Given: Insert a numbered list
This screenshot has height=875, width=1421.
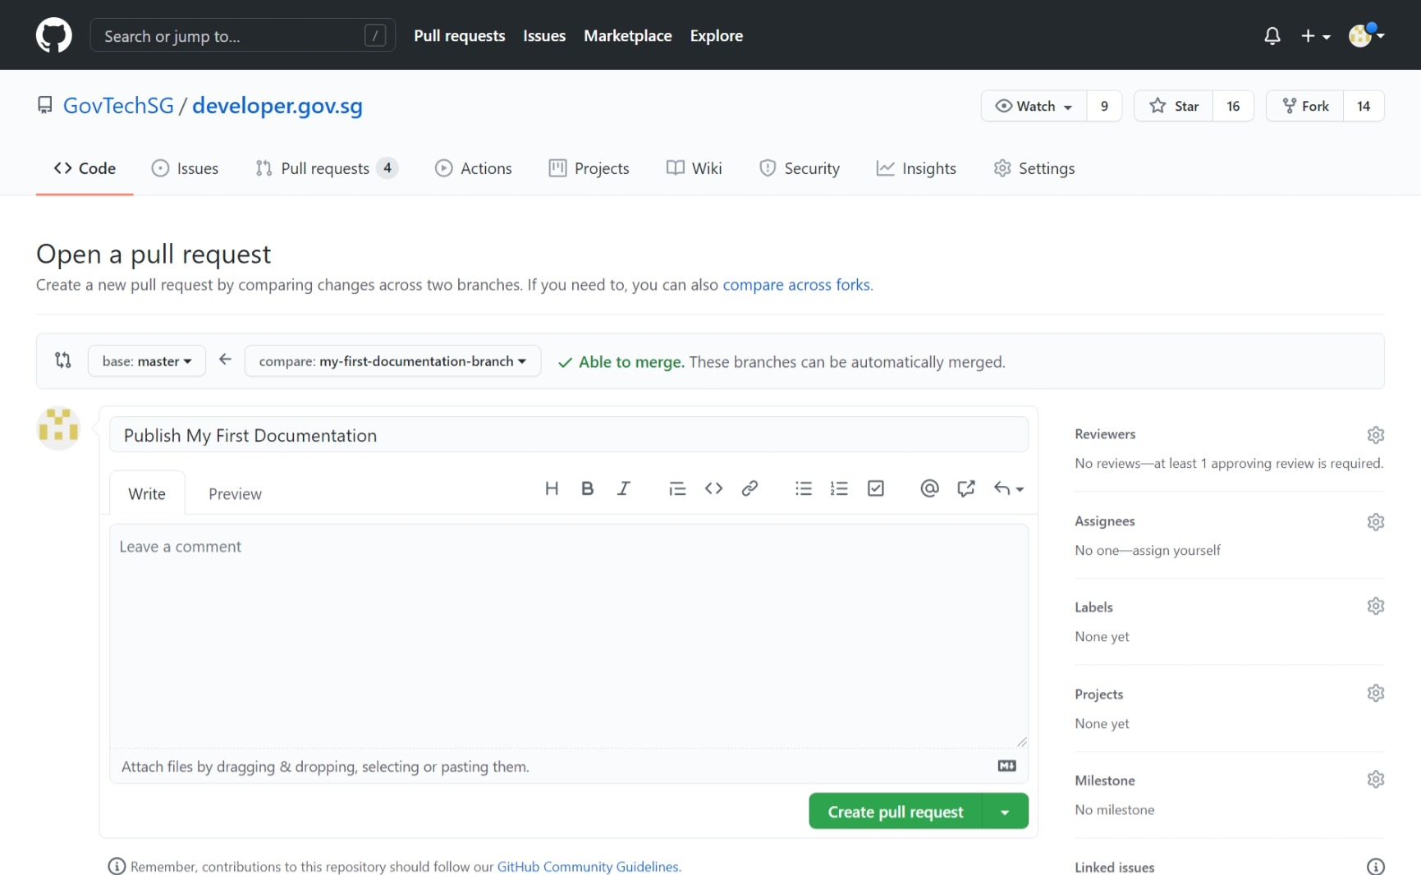Looking at the screenshot, I should pyautogui.click(x=839, y=488).
